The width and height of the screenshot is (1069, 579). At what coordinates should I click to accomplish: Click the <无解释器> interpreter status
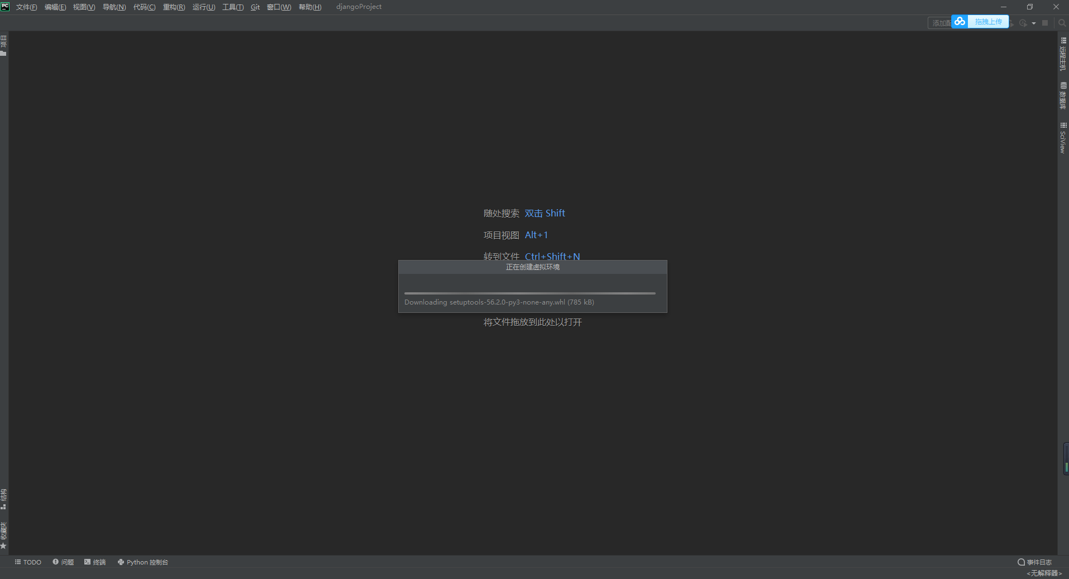(x=1044, y=573)
